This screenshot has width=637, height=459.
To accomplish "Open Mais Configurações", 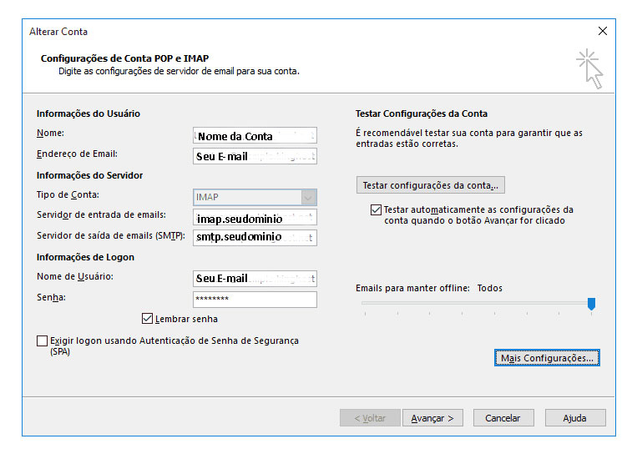I will pyautogui.click(x=547, y=358).
